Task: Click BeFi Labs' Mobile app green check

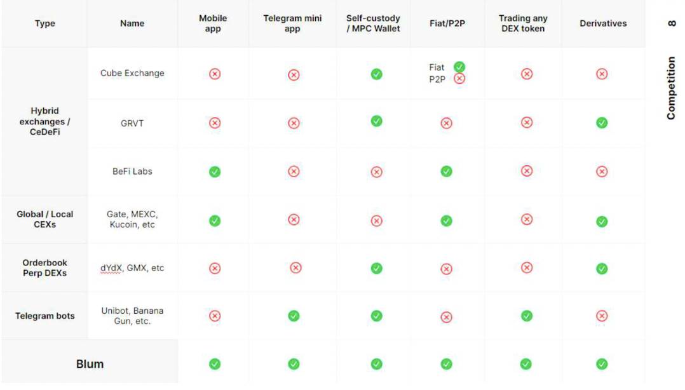Action: coord(215,171)
